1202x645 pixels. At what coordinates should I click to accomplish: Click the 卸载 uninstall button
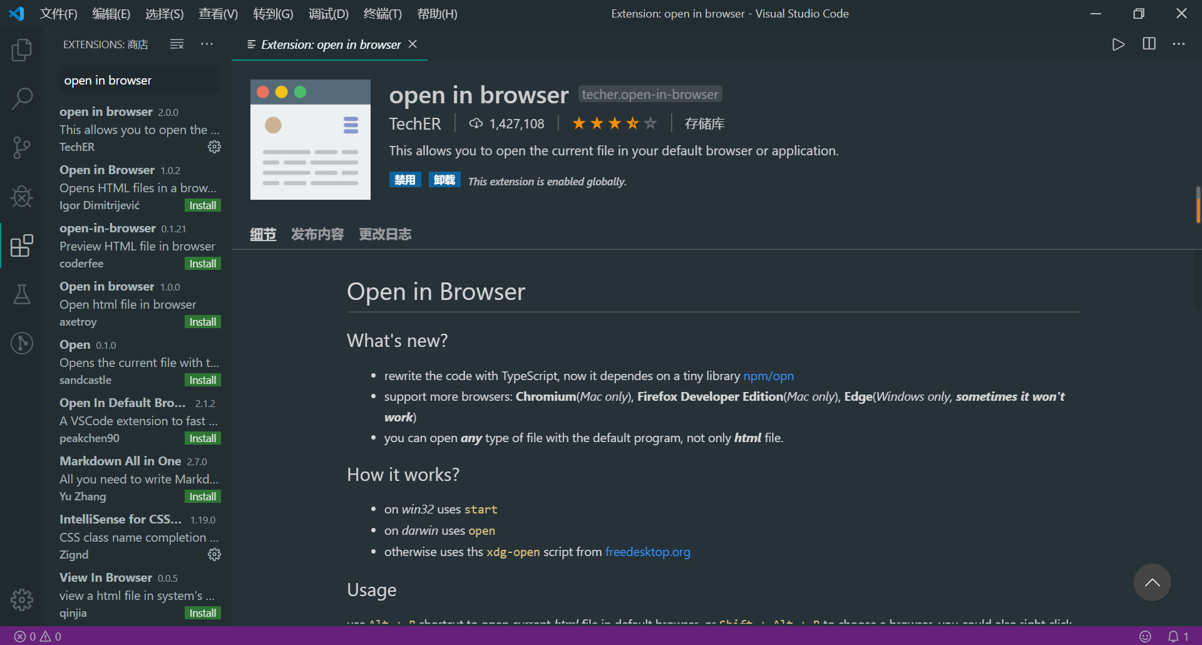444,180
